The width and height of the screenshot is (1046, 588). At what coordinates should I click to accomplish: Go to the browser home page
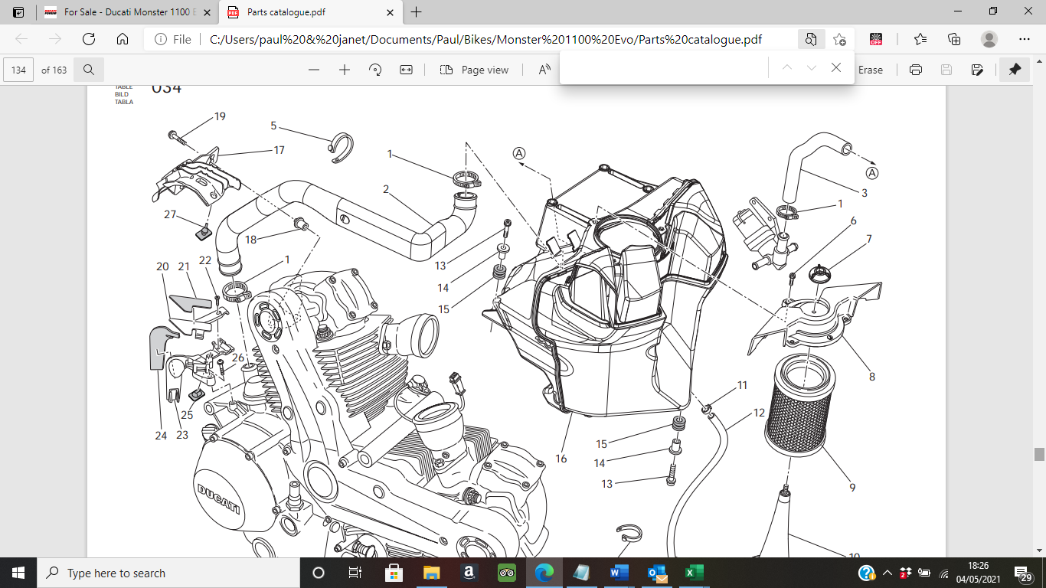(122, 39)
